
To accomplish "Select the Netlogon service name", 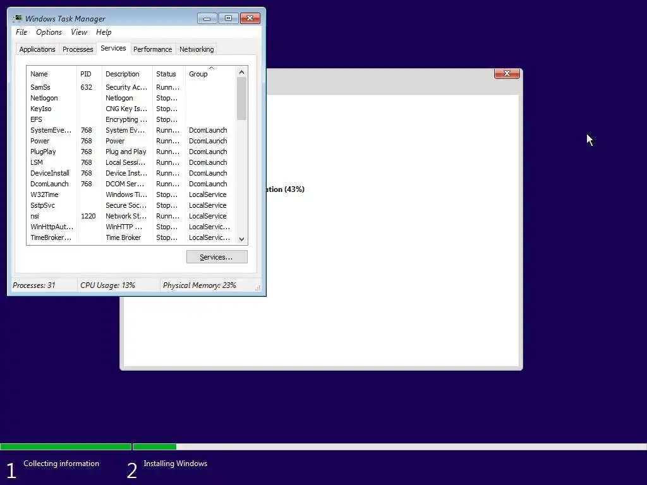I will pos(44,98).
